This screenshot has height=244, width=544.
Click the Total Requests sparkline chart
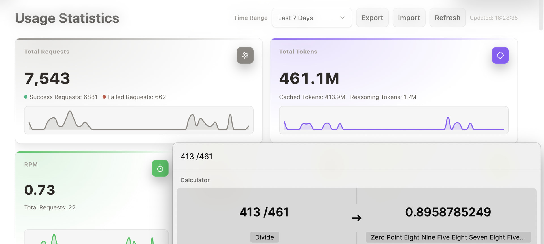(x=139, y=120)
